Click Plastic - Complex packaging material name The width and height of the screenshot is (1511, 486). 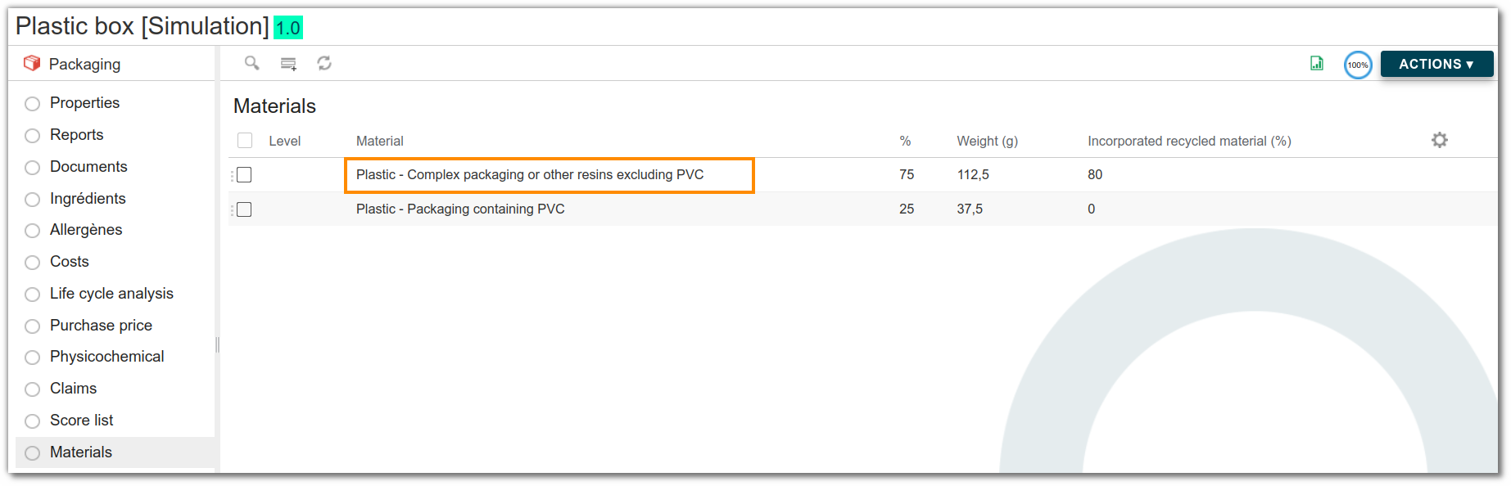pos(530,175)
